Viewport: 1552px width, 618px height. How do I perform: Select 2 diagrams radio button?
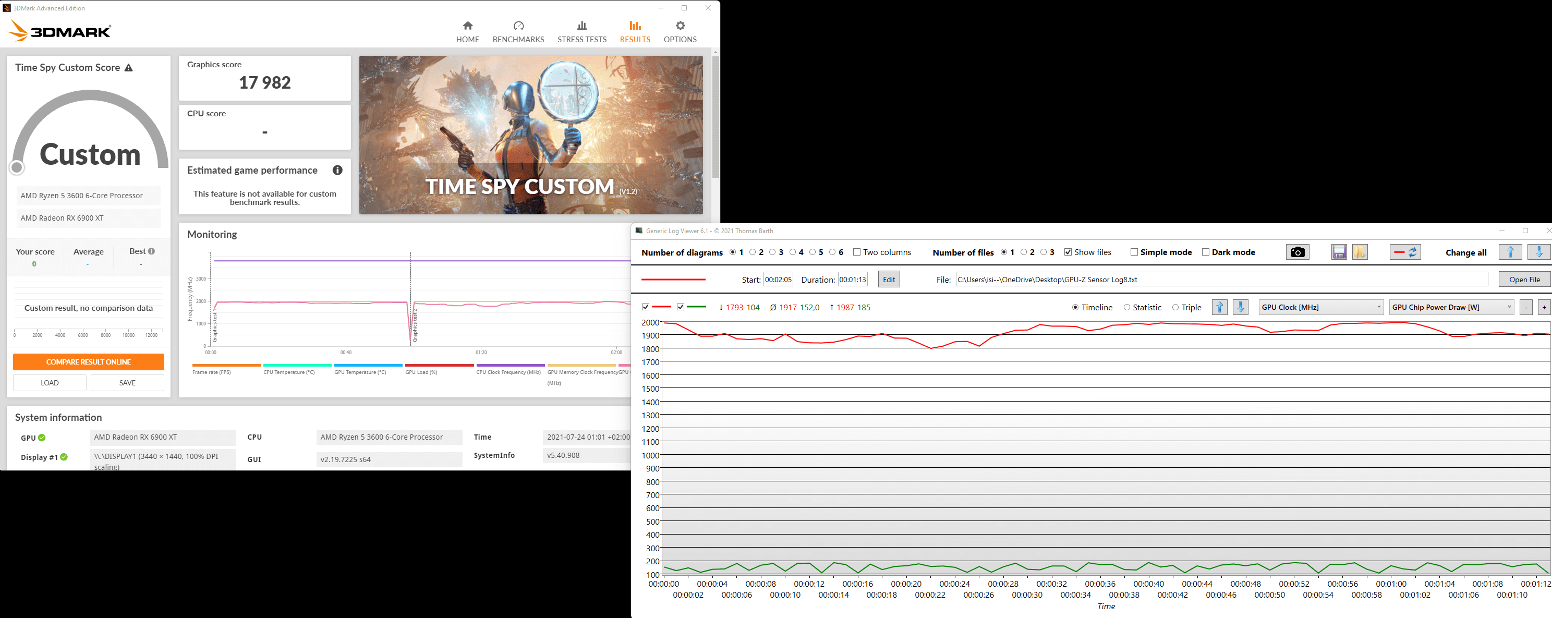tap(753, 252)
